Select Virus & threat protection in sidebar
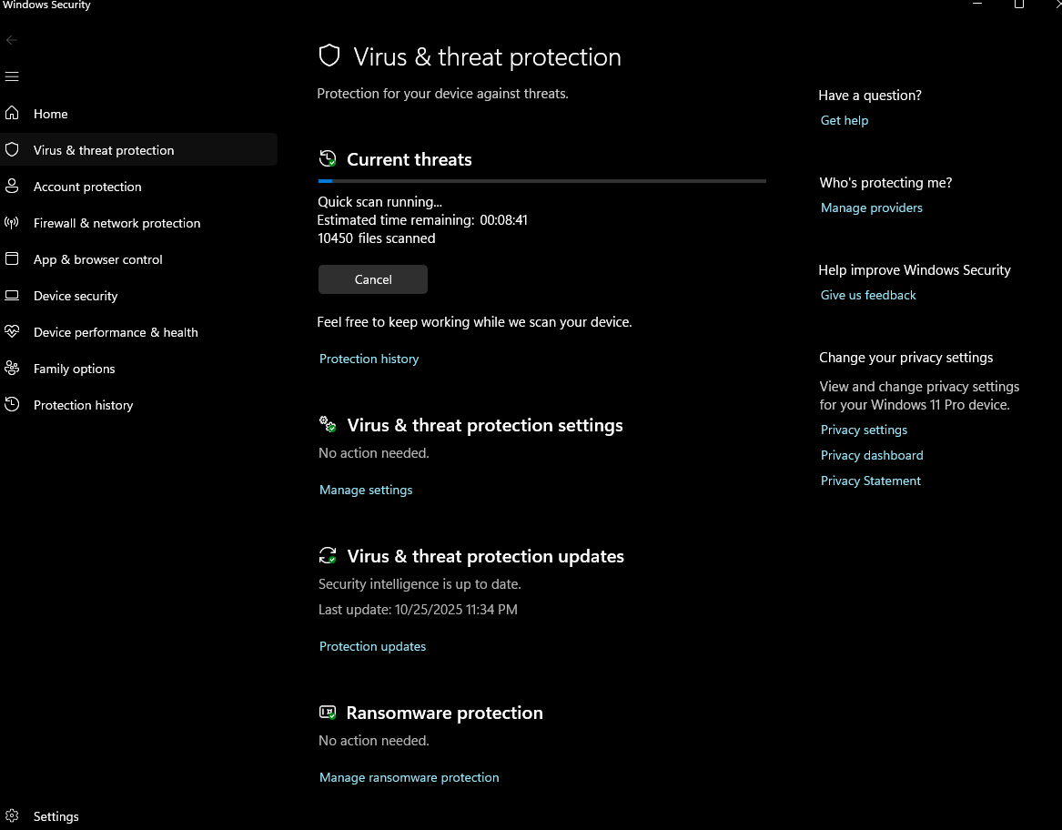The width and height of the screenshot is (1062, 830). pos(104,150)
